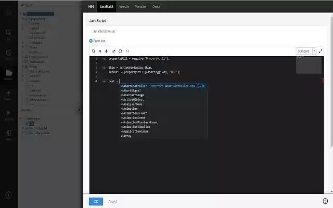Click the down arrow in editor toolbar
333x208 pixels.
[106, 51]
